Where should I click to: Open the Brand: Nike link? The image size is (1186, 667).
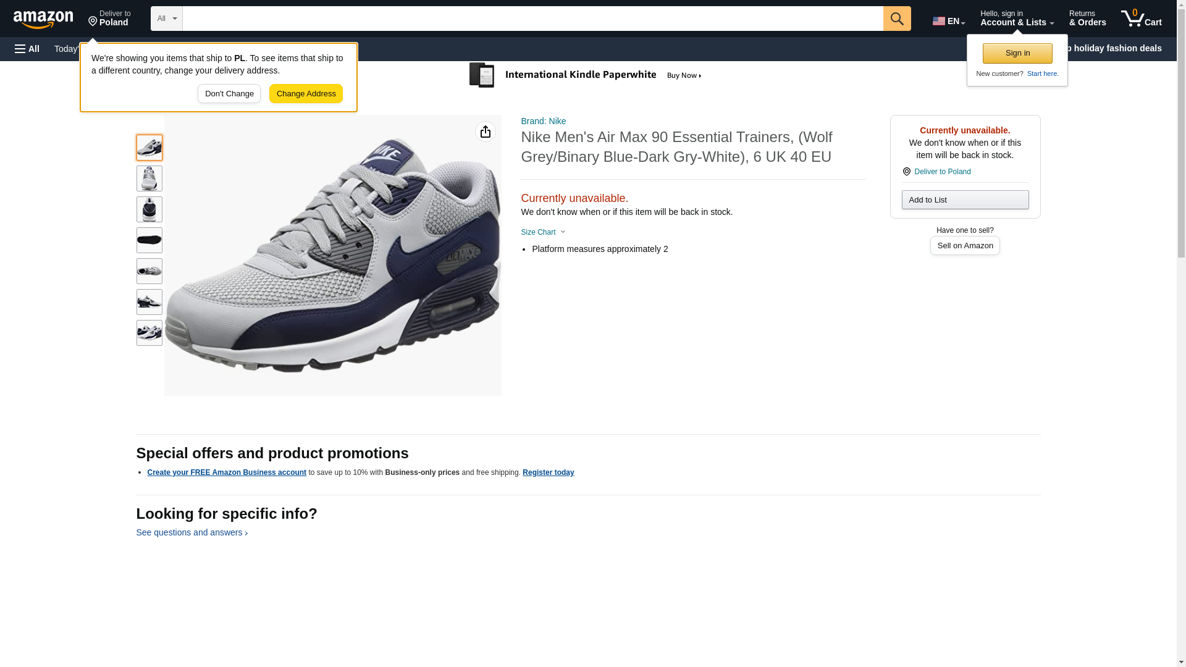pos(543,121)
